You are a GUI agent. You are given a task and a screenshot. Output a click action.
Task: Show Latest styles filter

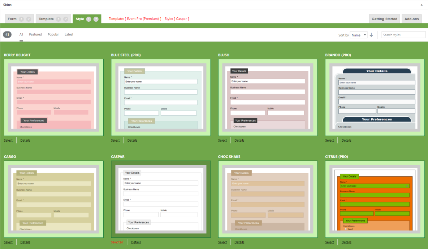(x=69, y=35)
